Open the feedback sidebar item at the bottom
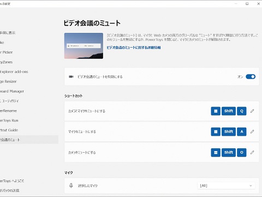The width and height of the screenshot is (262, 197). coord(9,190)
